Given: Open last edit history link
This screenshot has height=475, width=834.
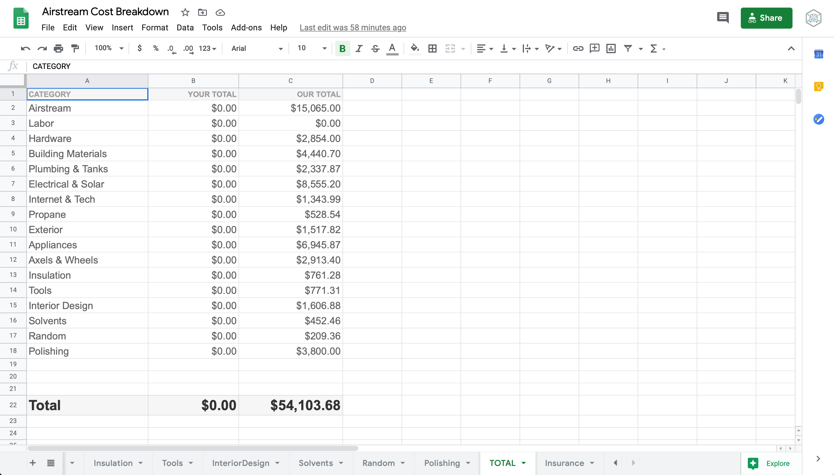Looking at the screenshot, I should [353, 27].
